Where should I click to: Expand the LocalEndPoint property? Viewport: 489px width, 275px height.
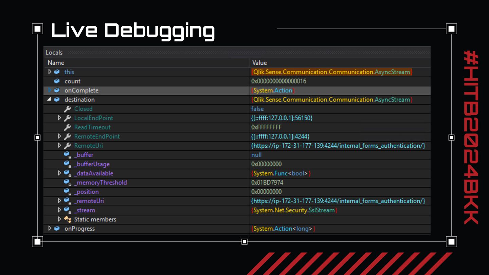(x=59, y=118)
